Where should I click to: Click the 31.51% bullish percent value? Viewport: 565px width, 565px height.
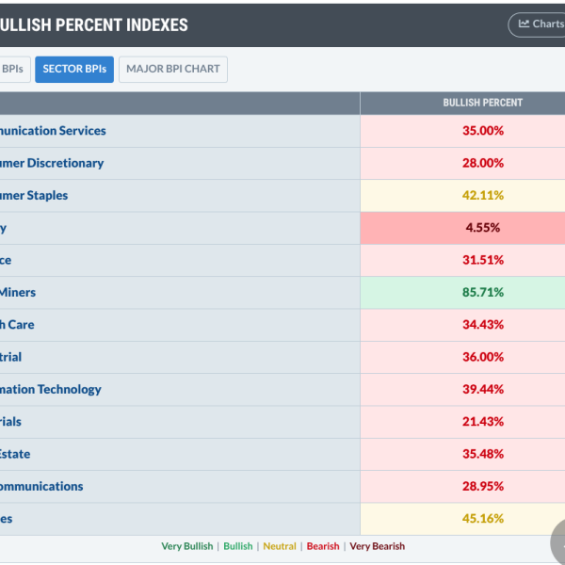tap(483, 260)
